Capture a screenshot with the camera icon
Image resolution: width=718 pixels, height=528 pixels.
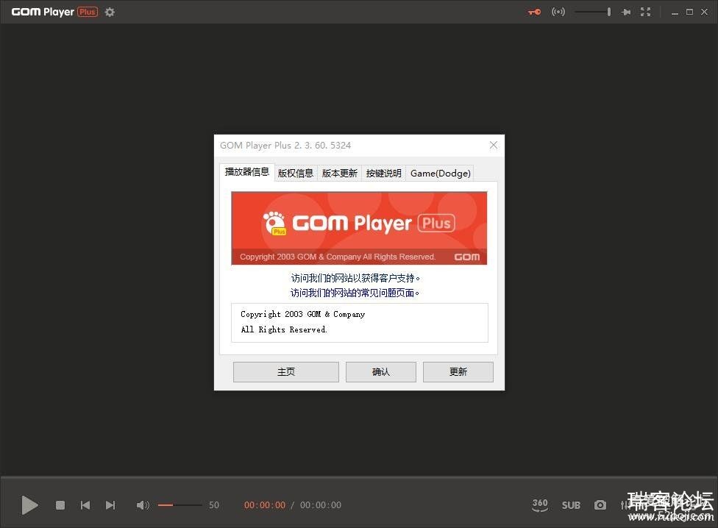[600, 504]
